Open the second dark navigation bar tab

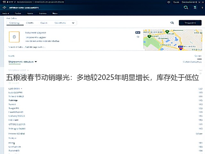(18, 13)
